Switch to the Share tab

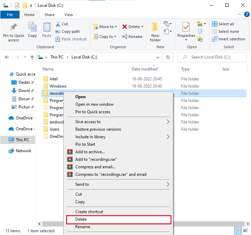[49, 15]
